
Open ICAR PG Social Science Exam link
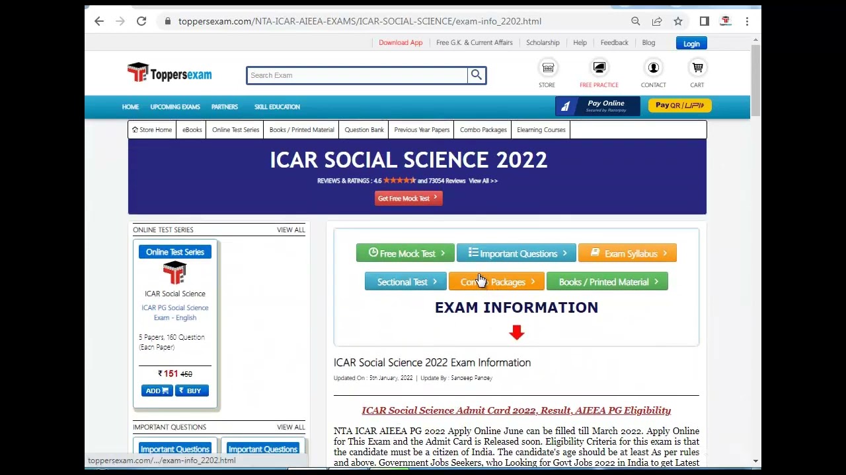(175, 313)
